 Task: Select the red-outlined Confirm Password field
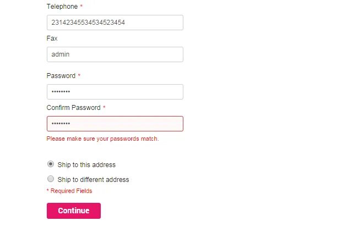(x=115, y=124)
